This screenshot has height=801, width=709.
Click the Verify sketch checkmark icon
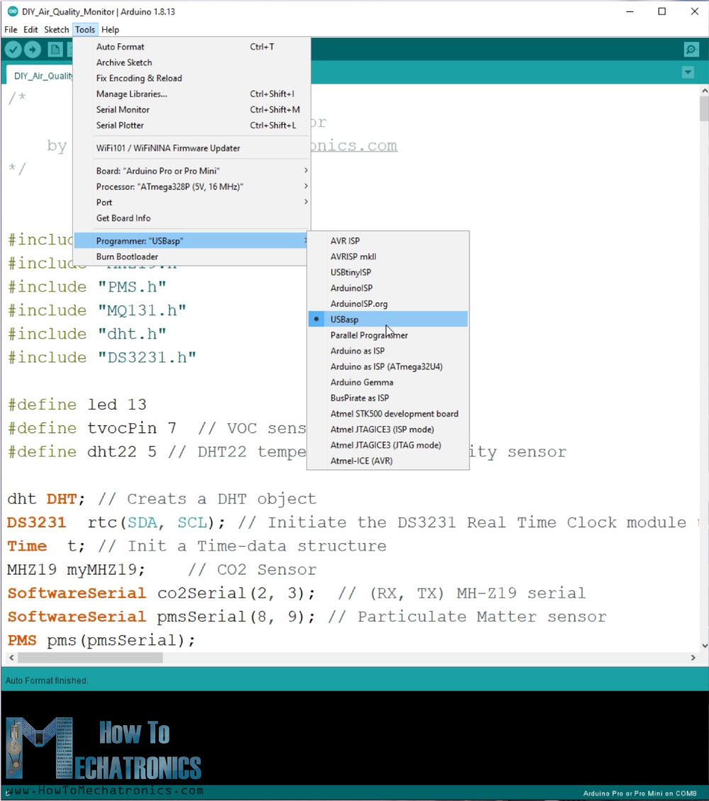tap(13, 49)
